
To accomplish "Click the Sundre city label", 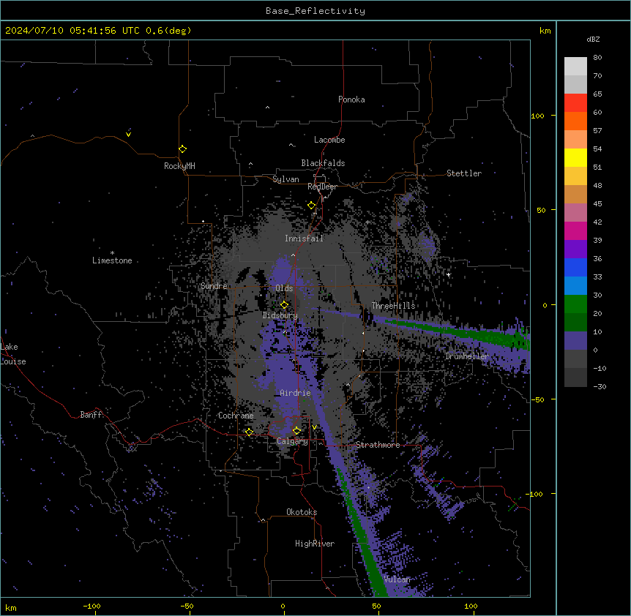I will 214,286.
